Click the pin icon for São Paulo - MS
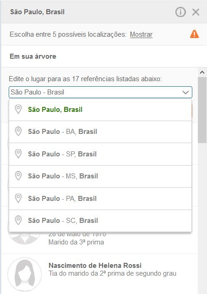 pyautogui.click(x=18, y=176)
